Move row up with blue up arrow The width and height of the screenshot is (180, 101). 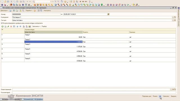(x=17, y=26)
